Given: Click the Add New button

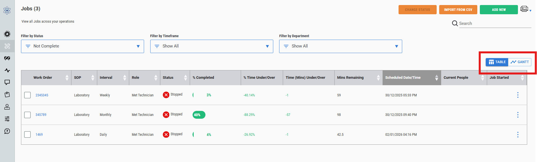Looking at the screenshot, I should (499, 9).
